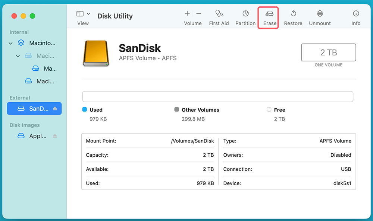This screenshot has width=373, height=221.
Task: Run First Aid on the disk
Action: pos(219,14)
